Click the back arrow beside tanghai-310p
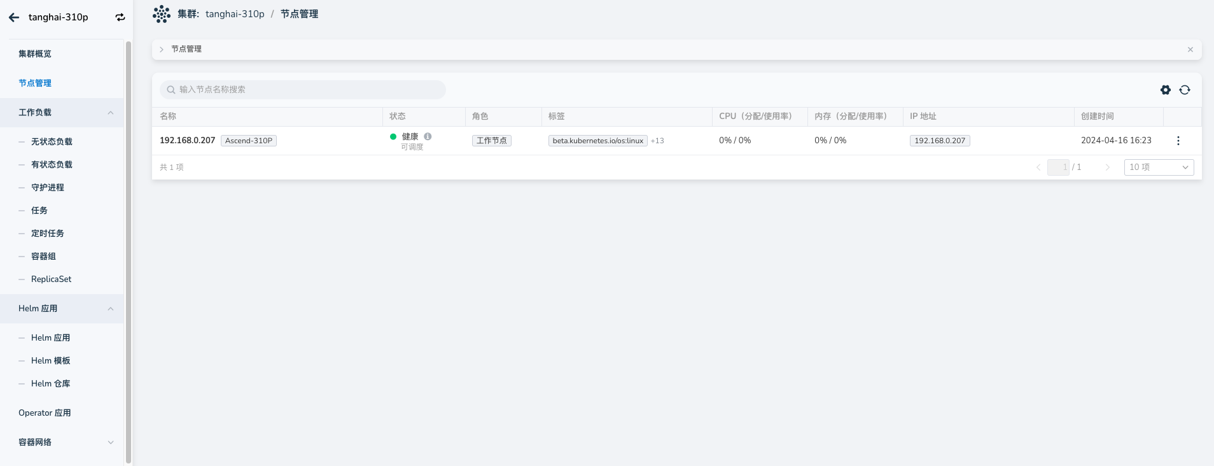Viewport: 1214px width, 466px height. (14, 17)
